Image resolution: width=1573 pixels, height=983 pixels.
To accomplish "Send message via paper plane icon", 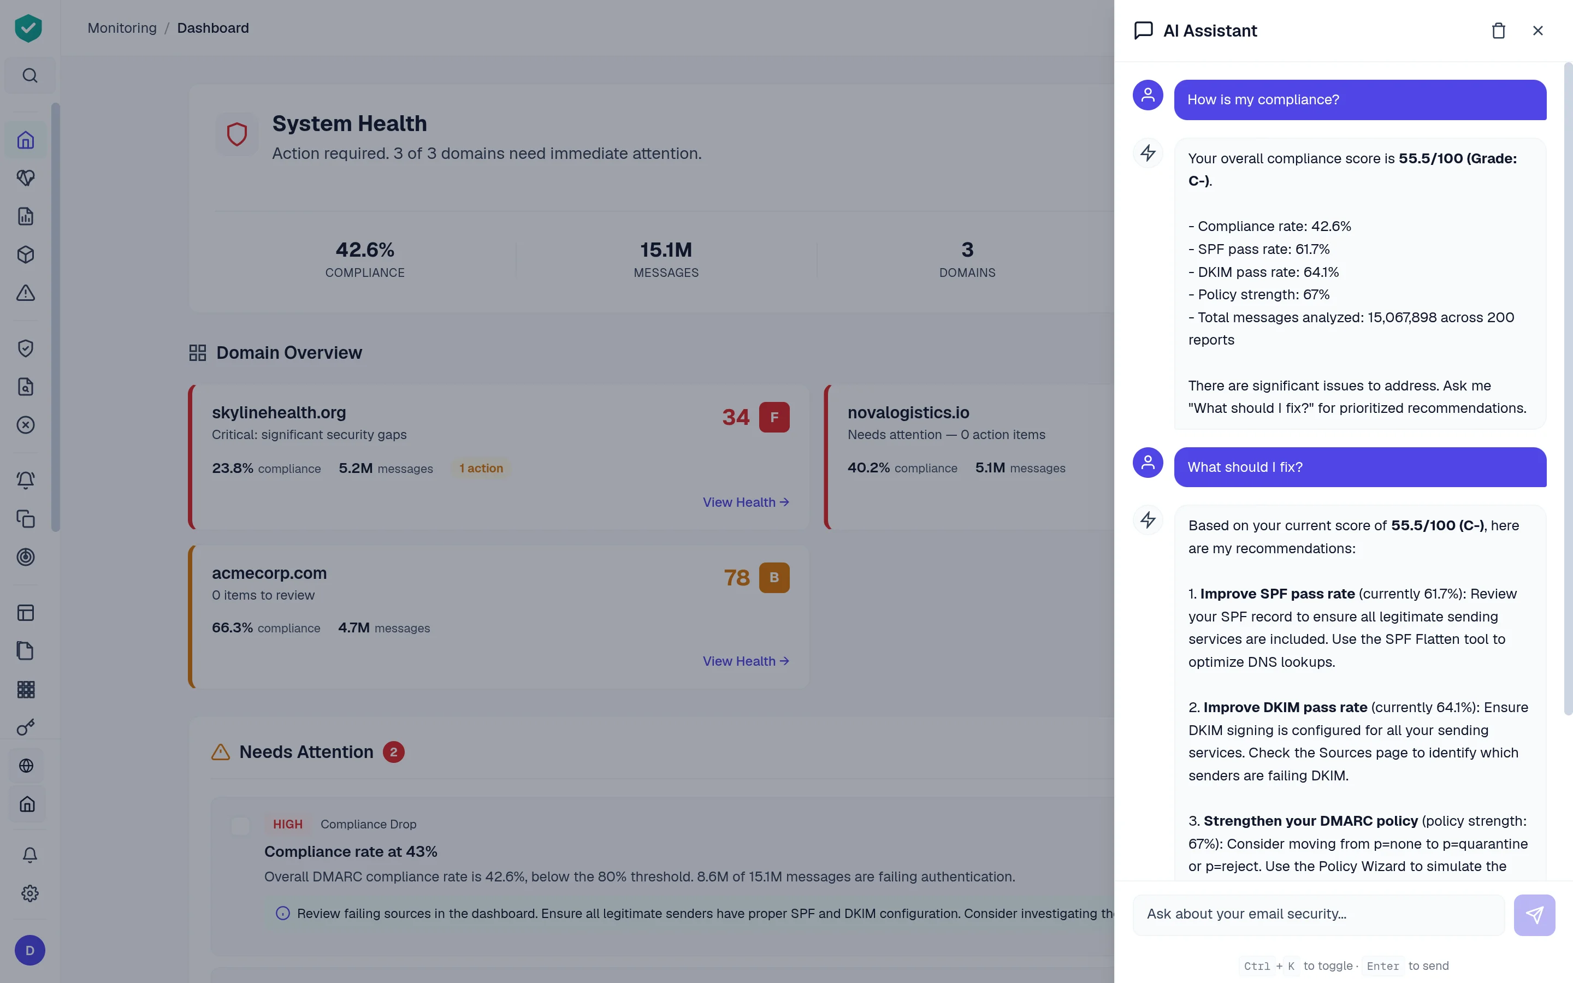I will click(x=1535, y=914).
